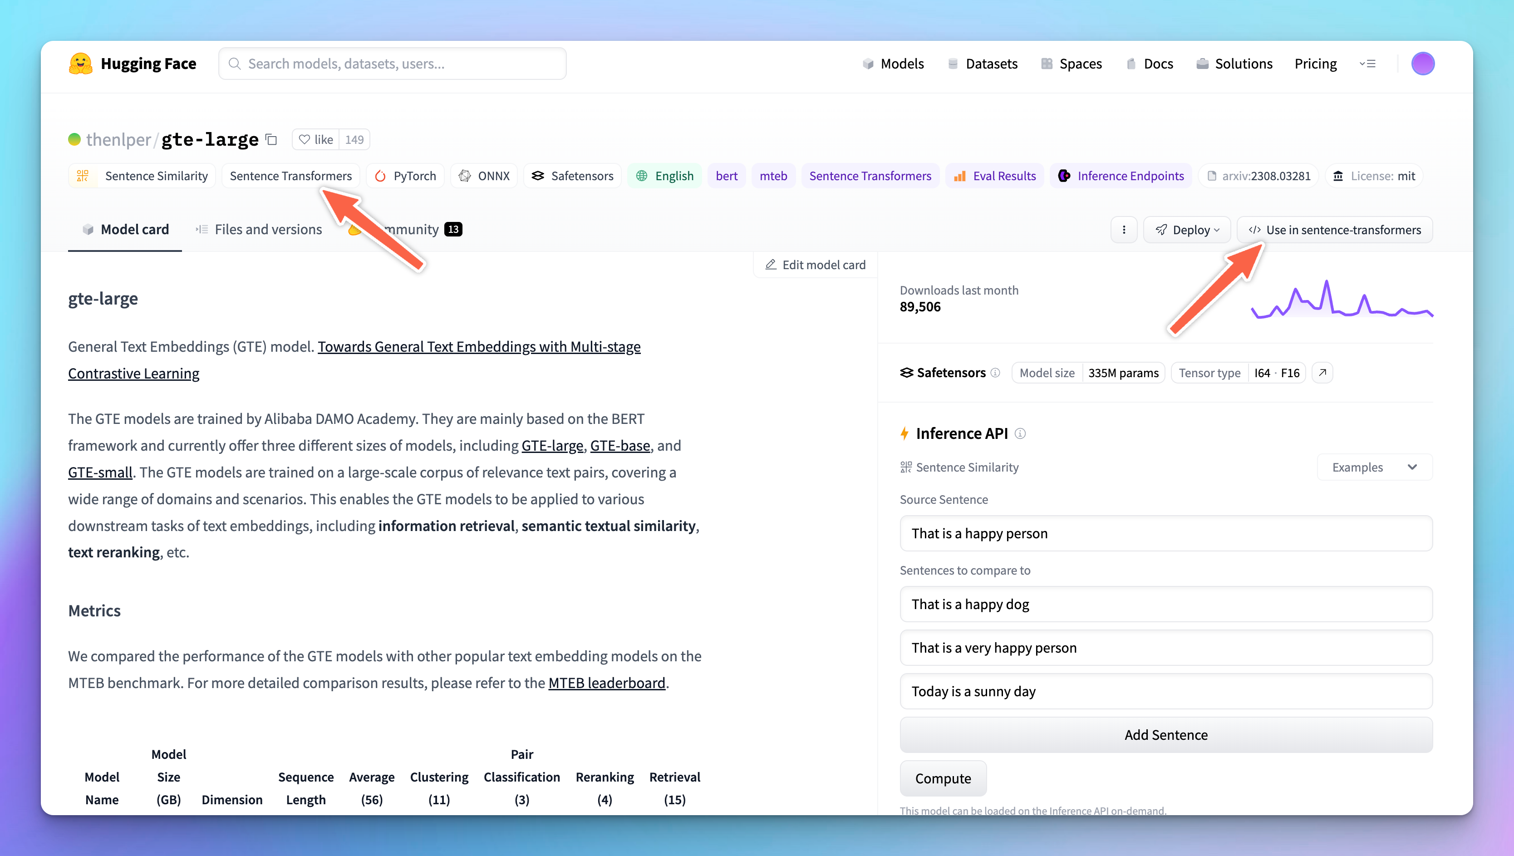Image resolution: width=1514 pixels, height=856 pixels.
Task: Click the three-dot more options icon
Action: (x=1124, y=230)
